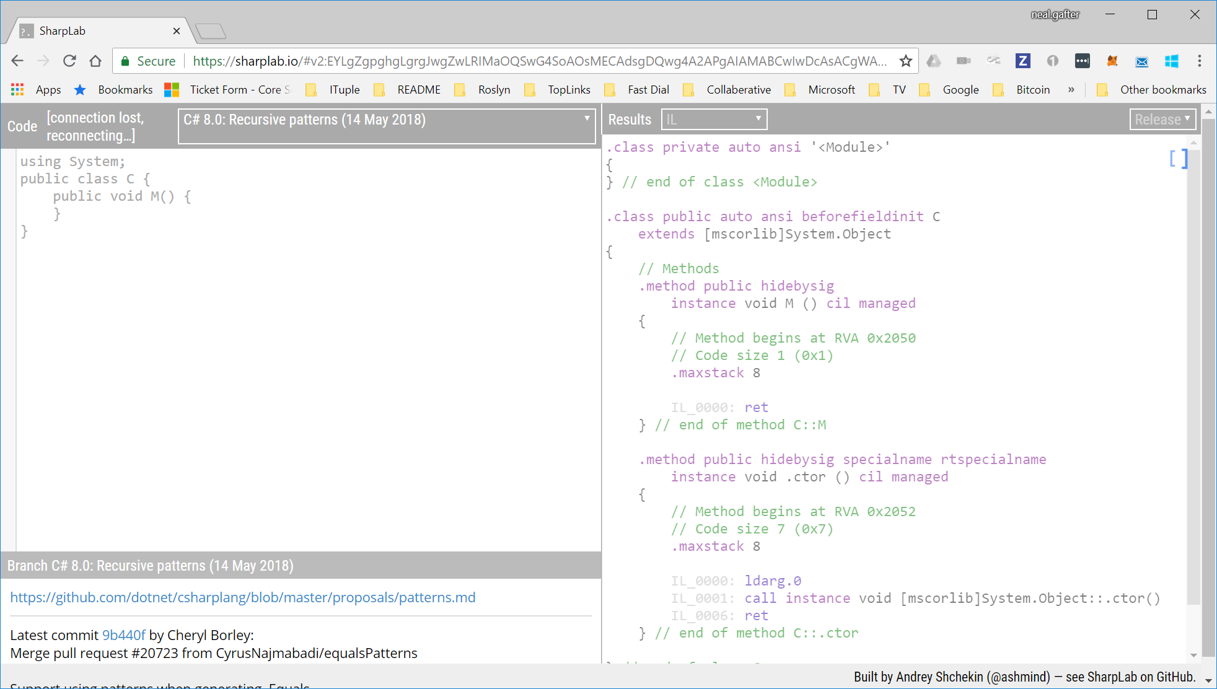The image size is (1217, 689).
Task: Bookmark the page with the star icon
Action: [x=907, y=61]
